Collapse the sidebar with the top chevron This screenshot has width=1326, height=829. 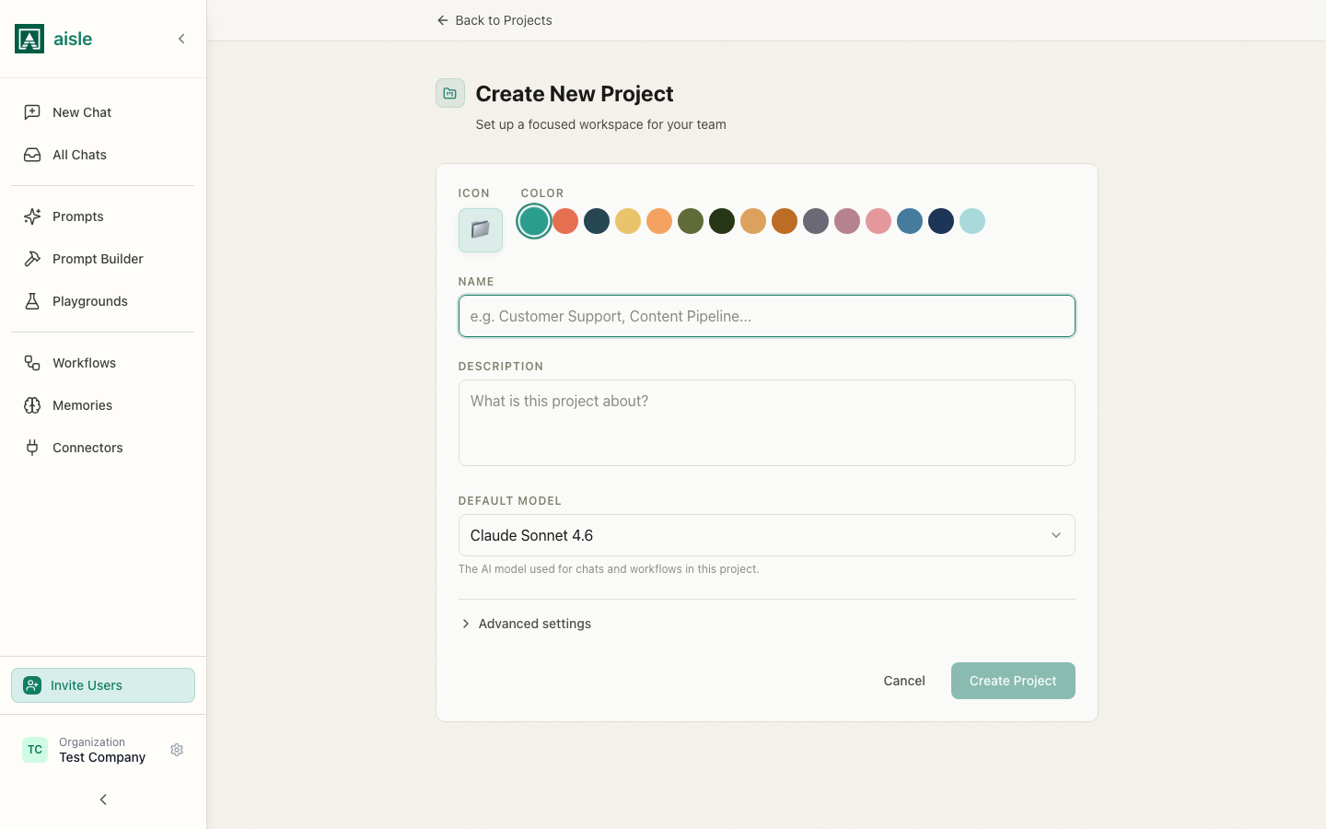181,39
